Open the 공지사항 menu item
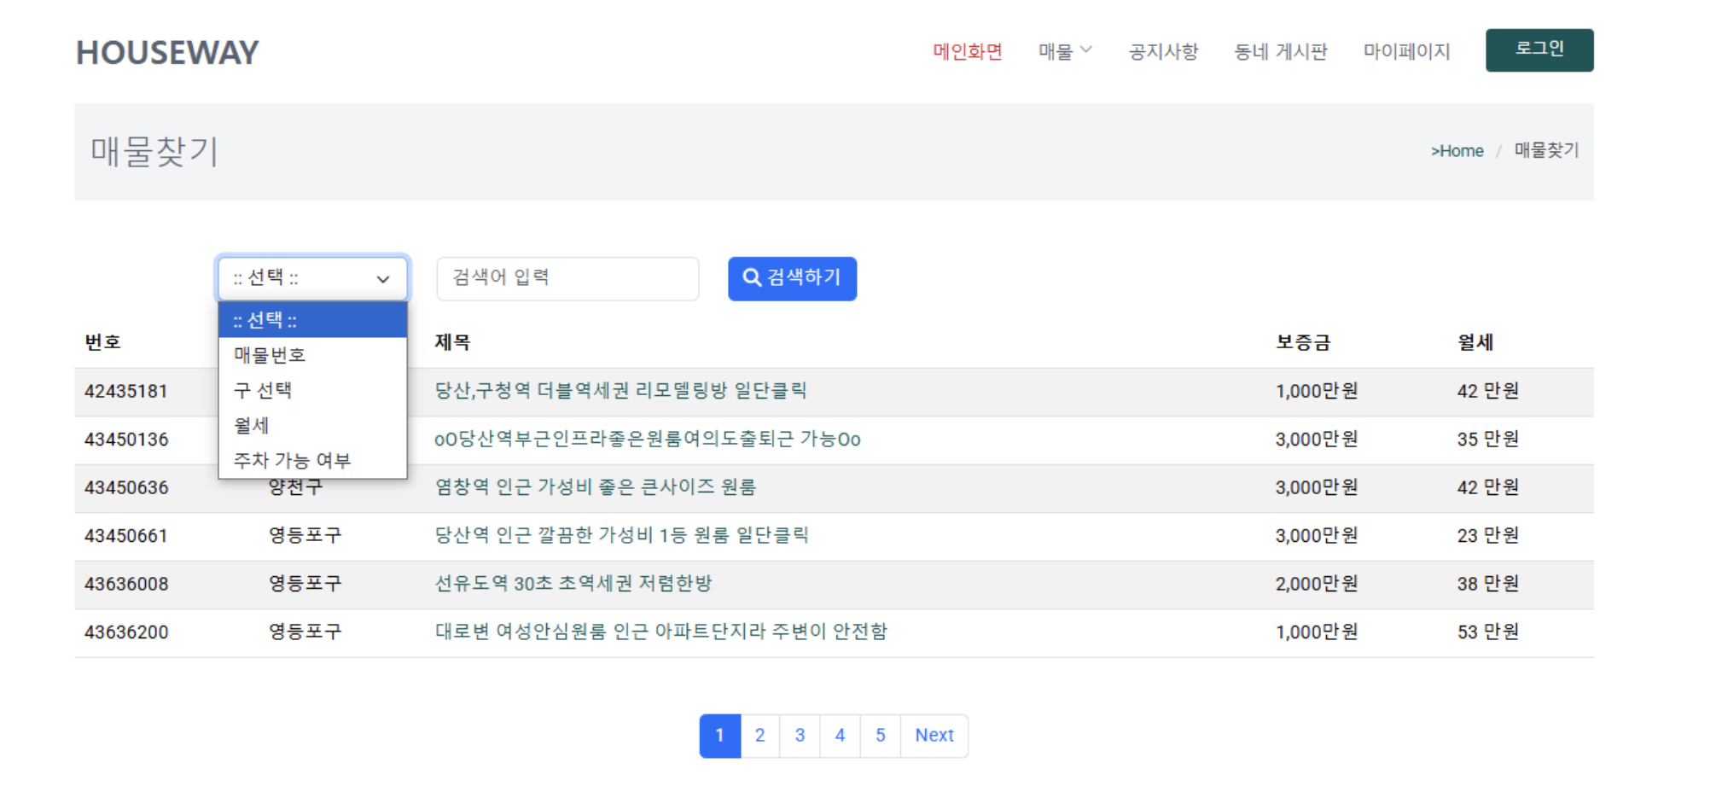The width and height of the screenshot is (1722, 792). [1164, 51]
